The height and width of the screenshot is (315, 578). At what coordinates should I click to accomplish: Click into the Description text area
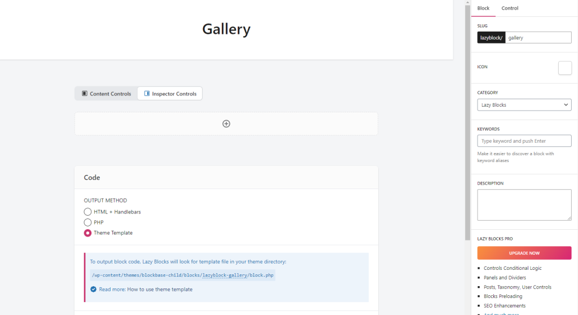click(524, 204)
